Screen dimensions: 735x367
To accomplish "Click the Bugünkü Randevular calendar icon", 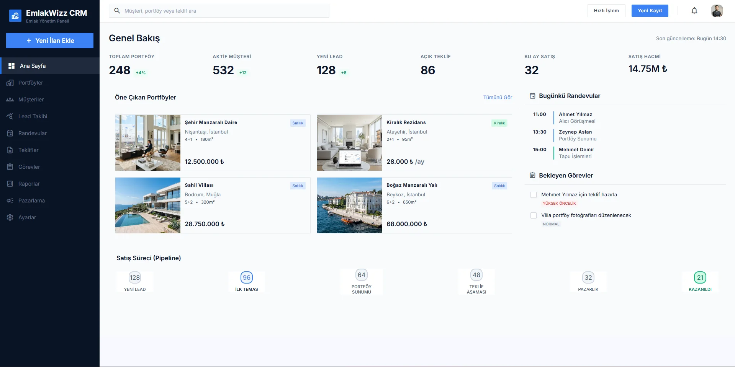I will (x=532, y=96).
